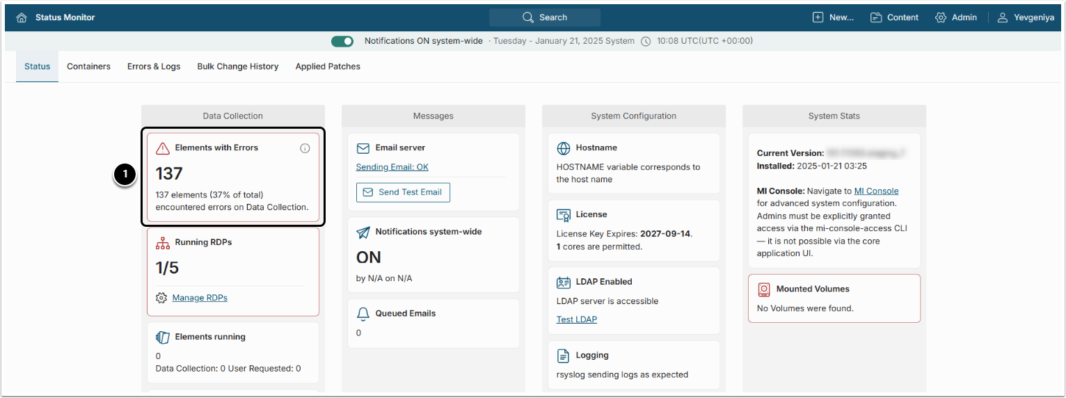Open the Manage RDPs link
This screenshot has width=1066, height=398.
click(x=200, y=298)
